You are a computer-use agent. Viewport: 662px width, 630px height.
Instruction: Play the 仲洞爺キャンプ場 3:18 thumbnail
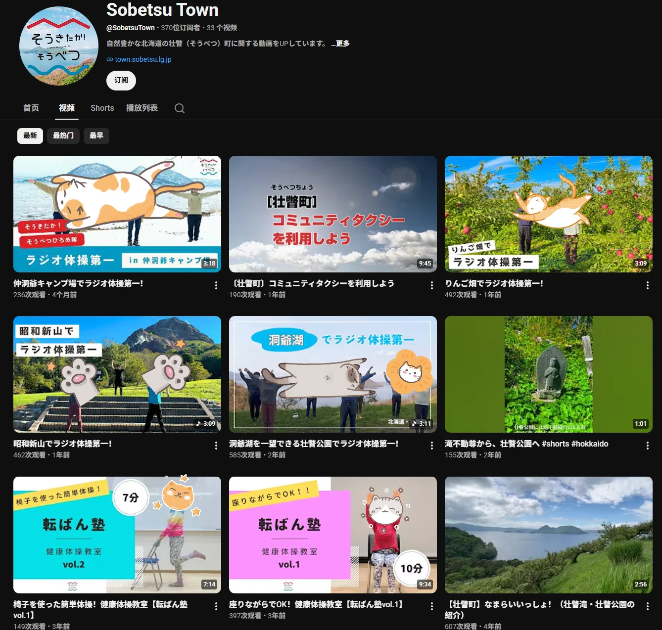coord(117,214)
